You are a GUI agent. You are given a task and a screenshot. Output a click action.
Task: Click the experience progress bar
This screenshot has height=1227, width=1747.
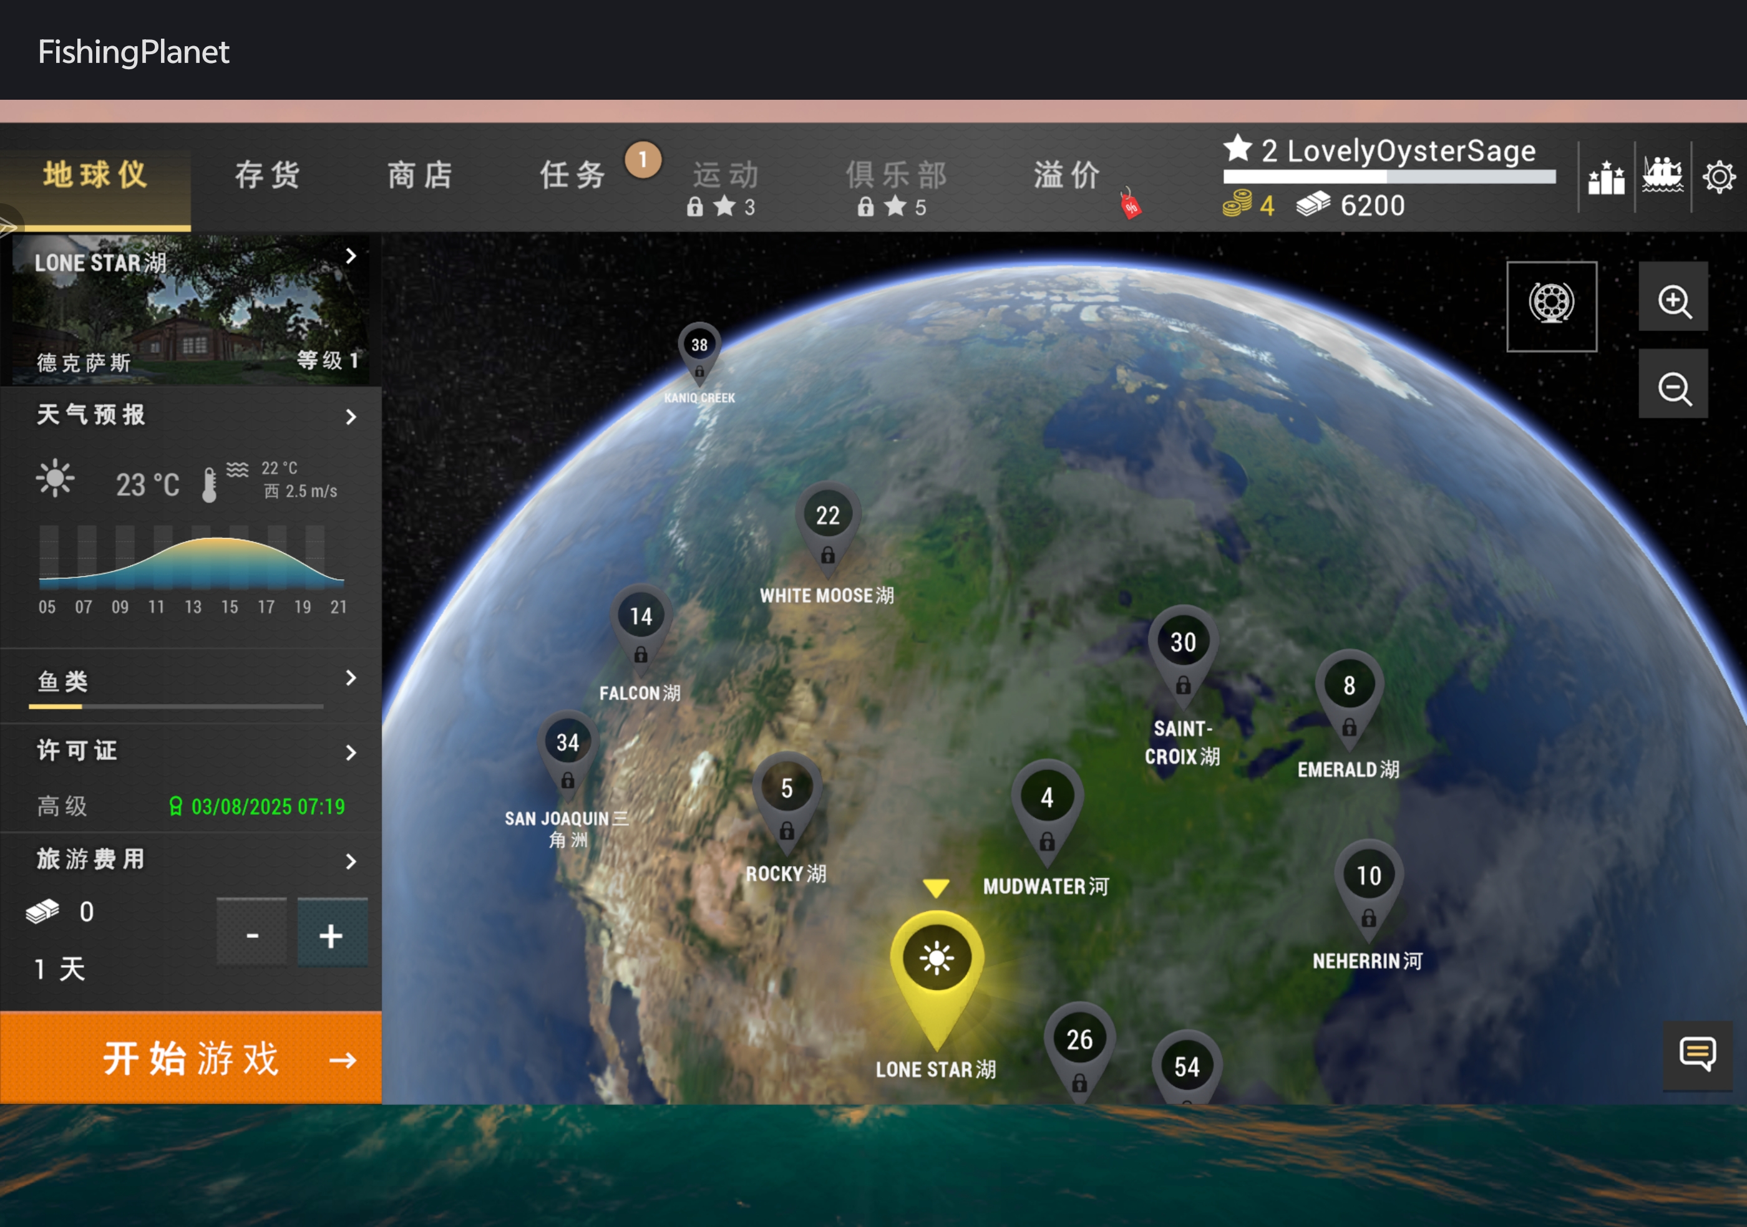[1389, 176]
